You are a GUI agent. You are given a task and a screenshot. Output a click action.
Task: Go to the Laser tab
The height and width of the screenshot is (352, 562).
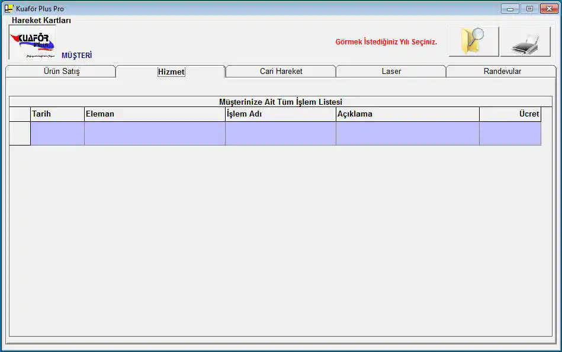pyautogui.click(x=391, y=72)
